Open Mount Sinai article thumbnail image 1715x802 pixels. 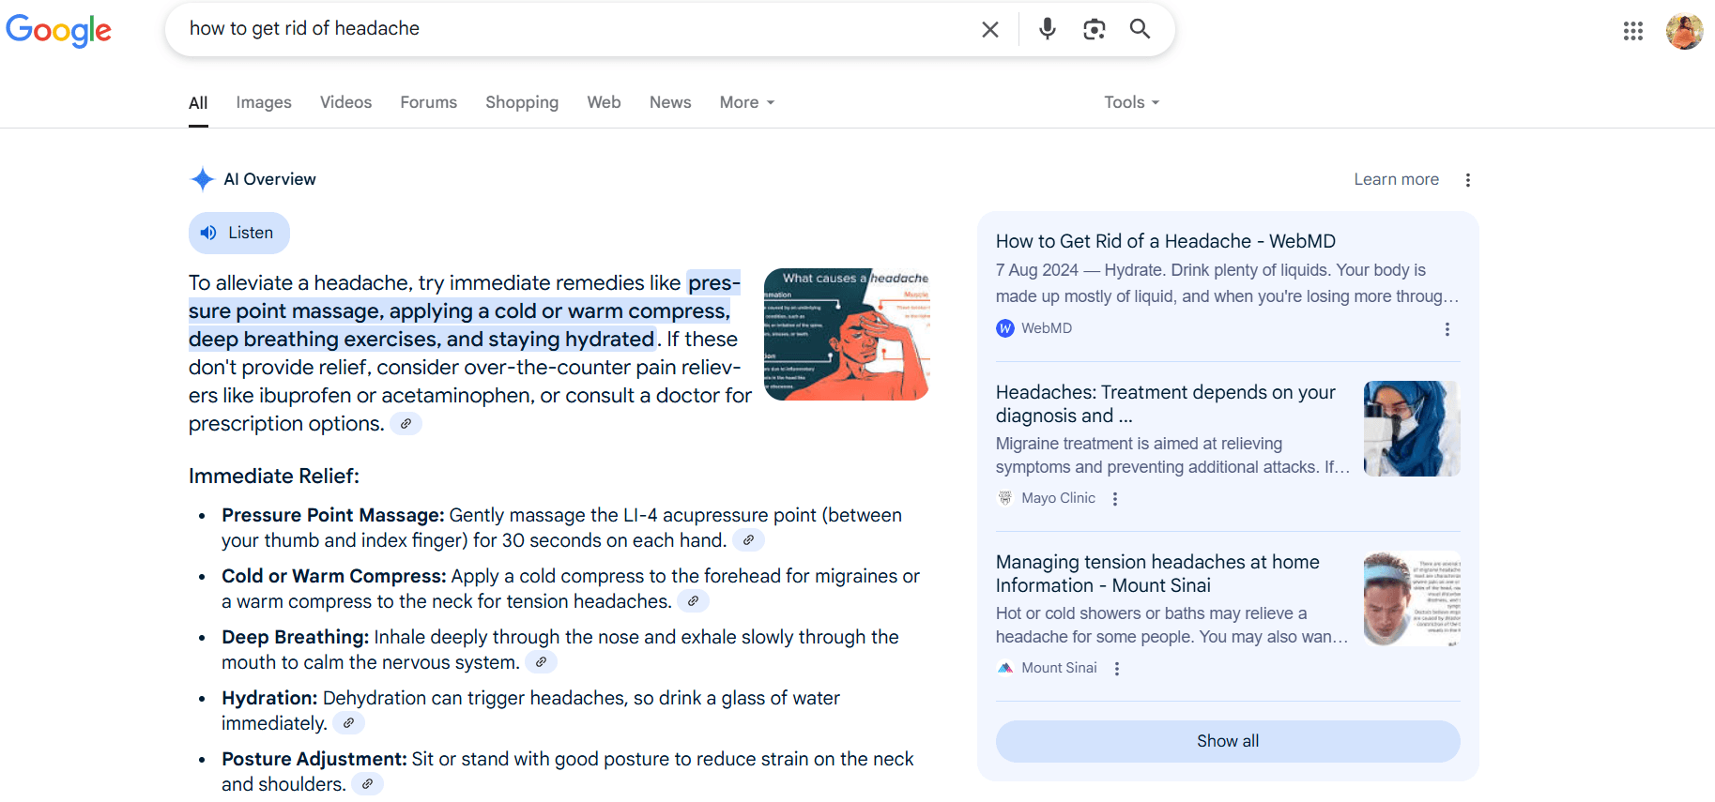pyautogui.click(x=1412, y=598)
